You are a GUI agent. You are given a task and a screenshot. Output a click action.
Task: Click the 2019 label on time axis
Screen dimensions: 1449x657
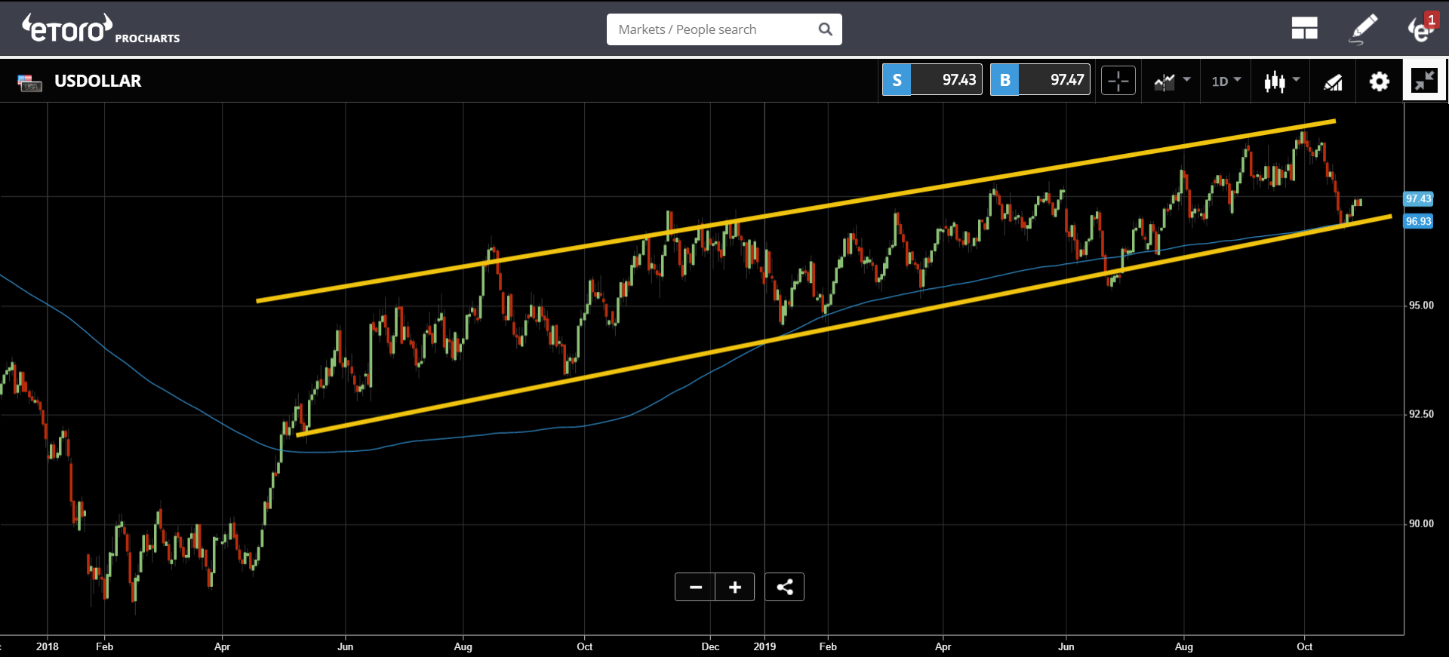click(x=764, y=646)
